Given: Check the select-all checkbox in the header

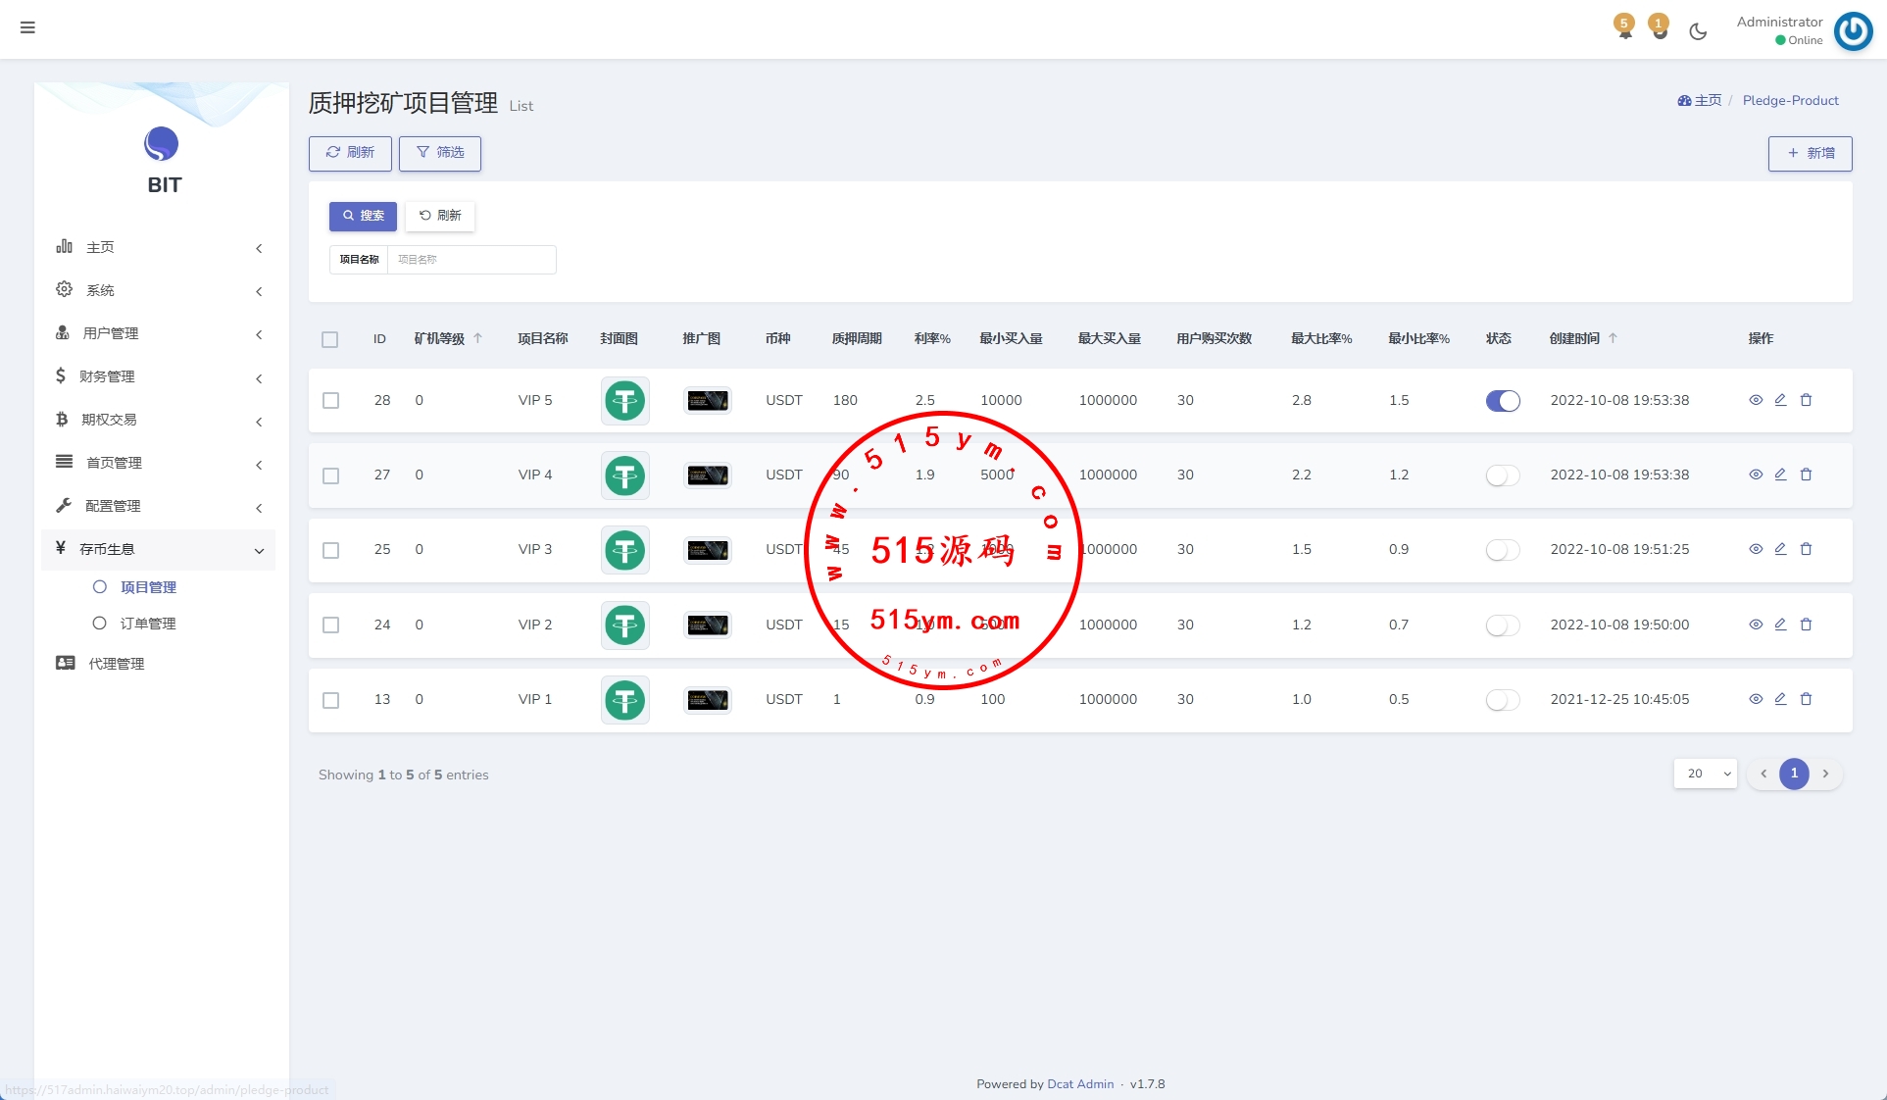Looking at the screenshot, I should point(329,339).
